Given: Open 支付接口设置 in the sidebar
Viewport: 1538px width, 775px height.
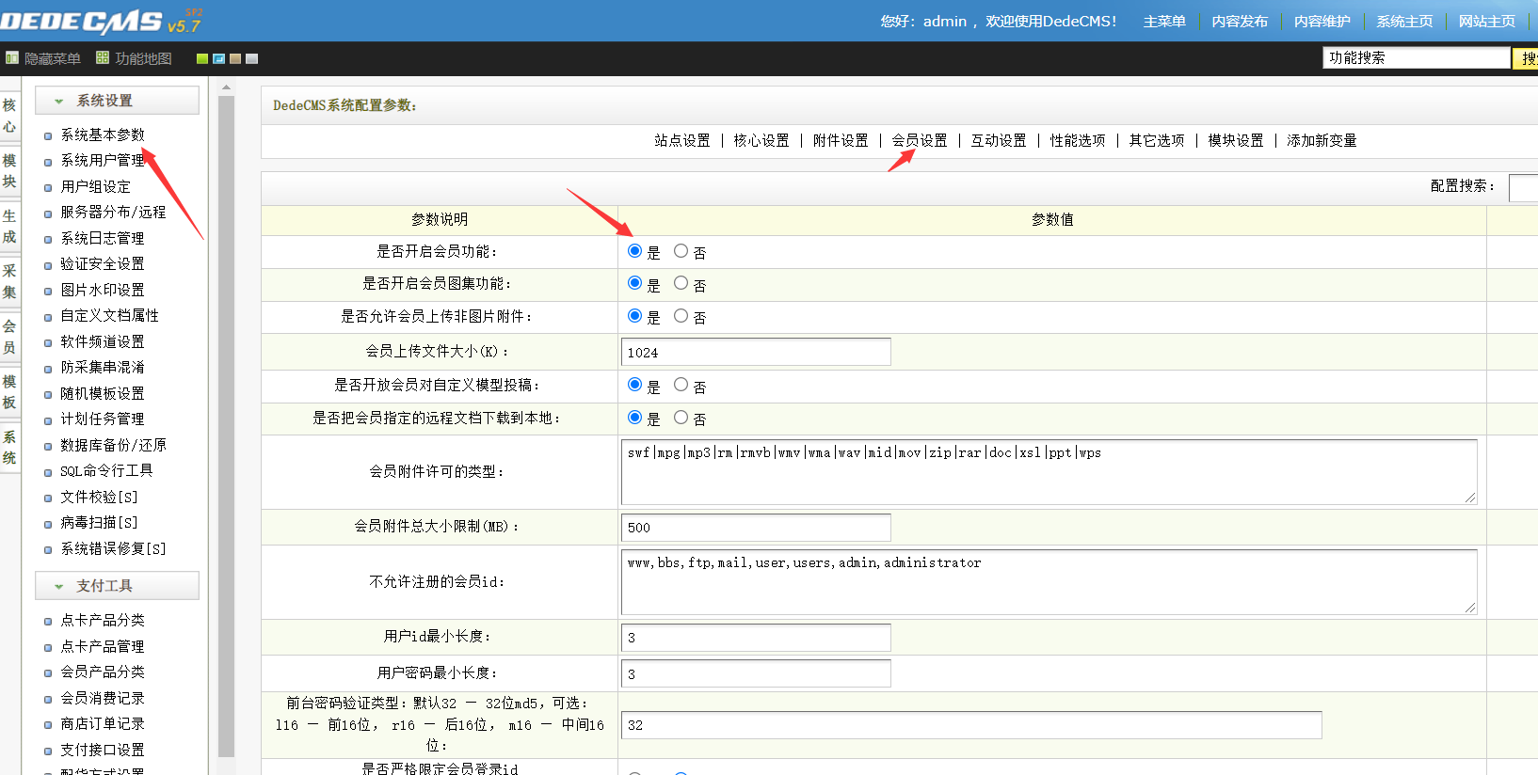Looking at the screenshot, I should 103,750.
